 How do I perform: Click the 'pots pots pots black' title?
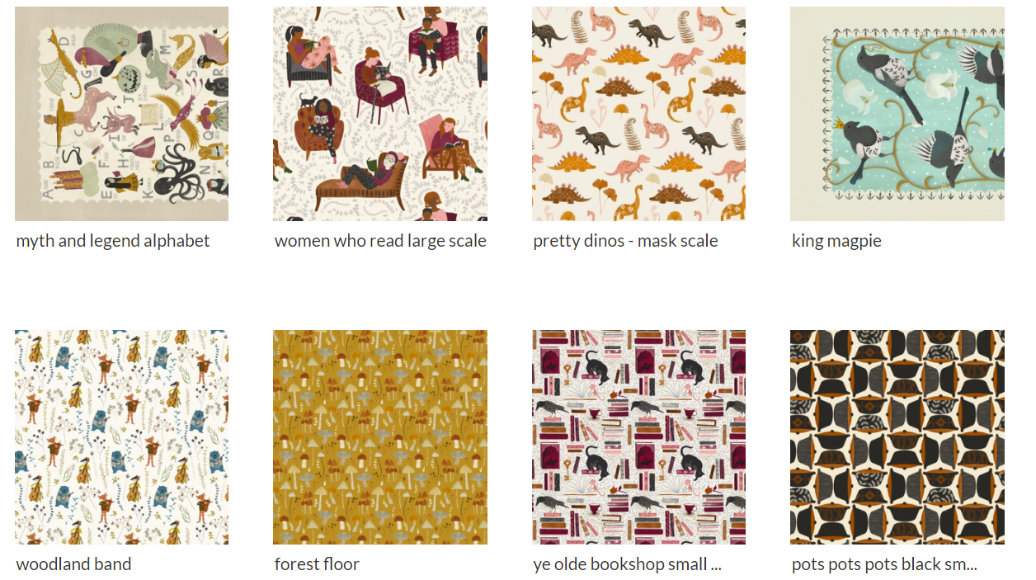884,564
